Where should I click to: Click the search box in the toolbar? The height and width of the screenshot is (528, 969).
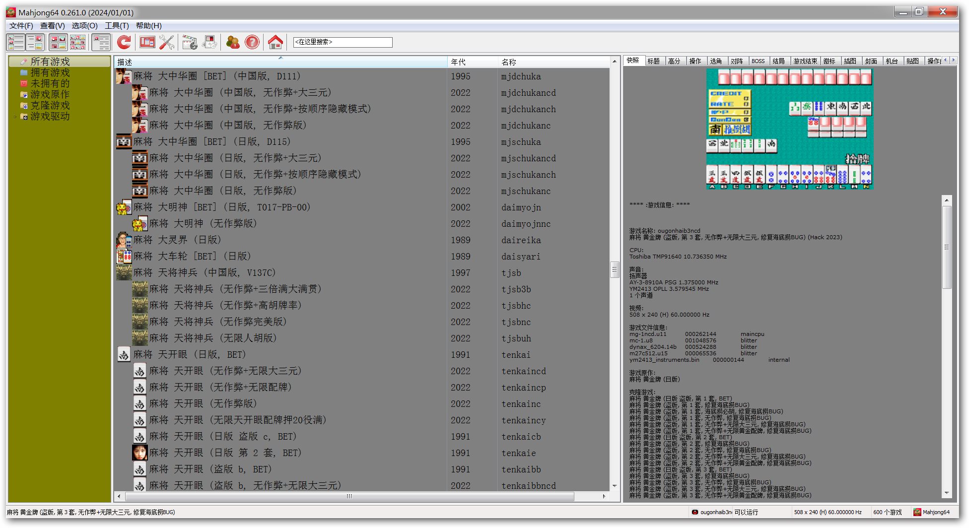click(x=343, y=42)
